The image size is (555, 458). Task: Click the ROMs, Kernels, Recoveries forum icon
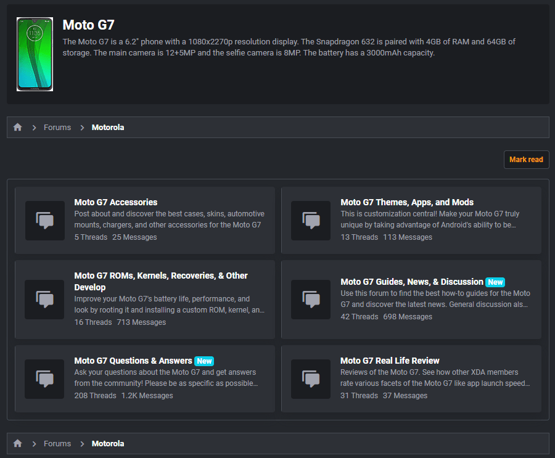tap(44, 300)
